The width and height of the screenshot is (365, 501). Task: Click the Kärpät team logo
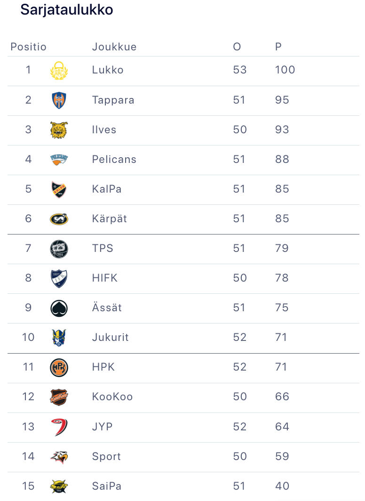pos(59,219)
